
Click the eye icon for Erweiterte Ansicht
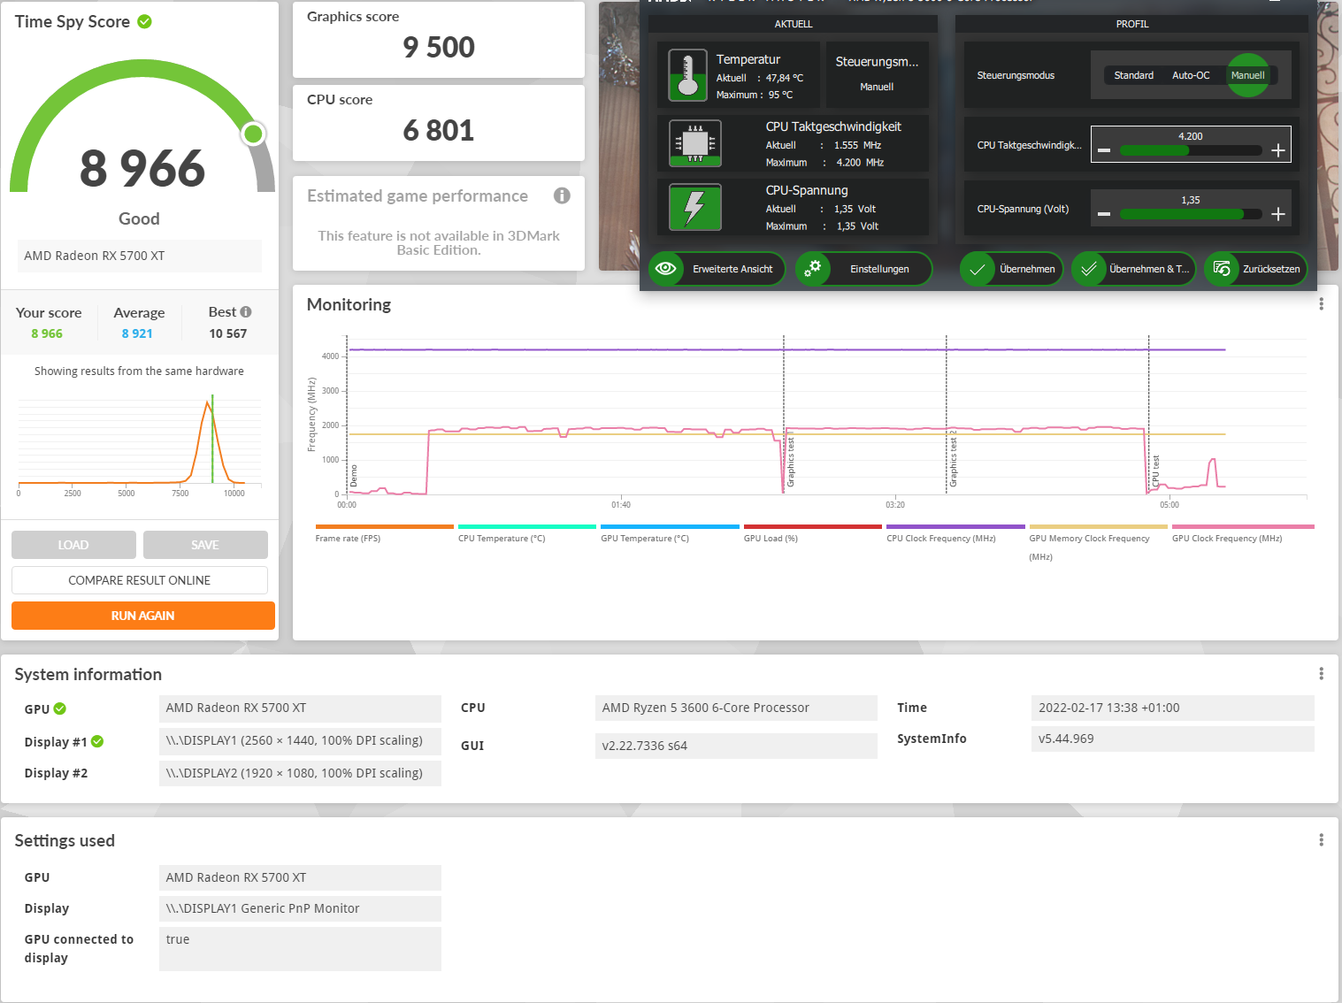click(666, 268)
